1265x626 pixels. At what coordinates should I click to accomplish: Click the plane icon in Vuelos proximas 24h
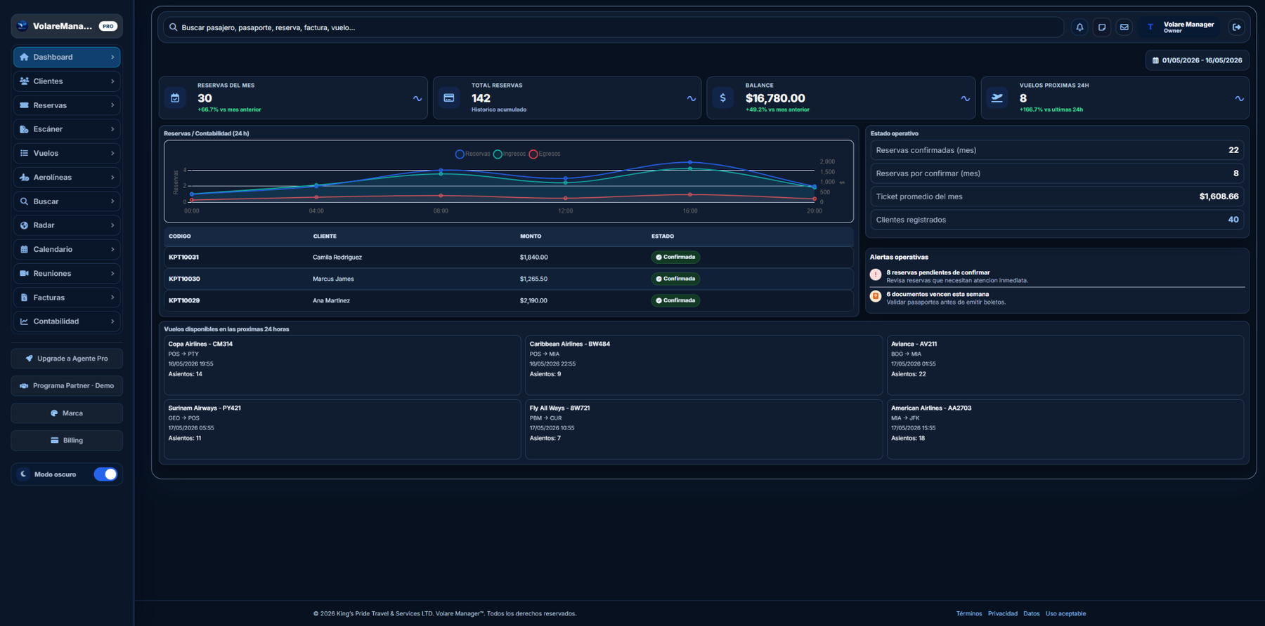(997, 98)
